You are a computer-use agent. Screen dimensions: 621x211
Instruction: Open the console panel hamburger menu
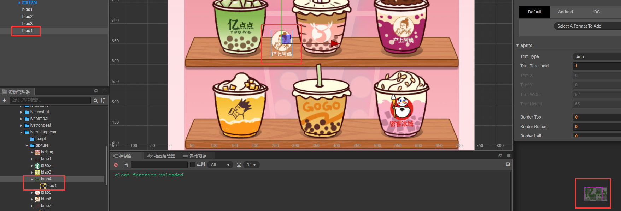[509, 156]
